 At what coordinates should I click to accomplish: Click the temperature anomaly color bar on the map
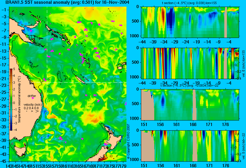click(11, 100)
